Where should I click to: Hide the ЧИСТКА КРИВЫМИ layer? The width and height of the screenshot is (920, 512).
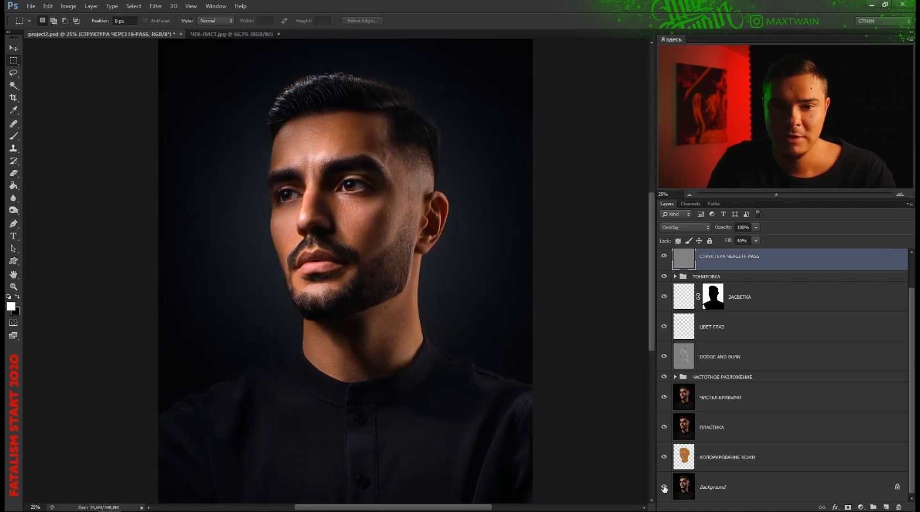[x=664, y=397]
